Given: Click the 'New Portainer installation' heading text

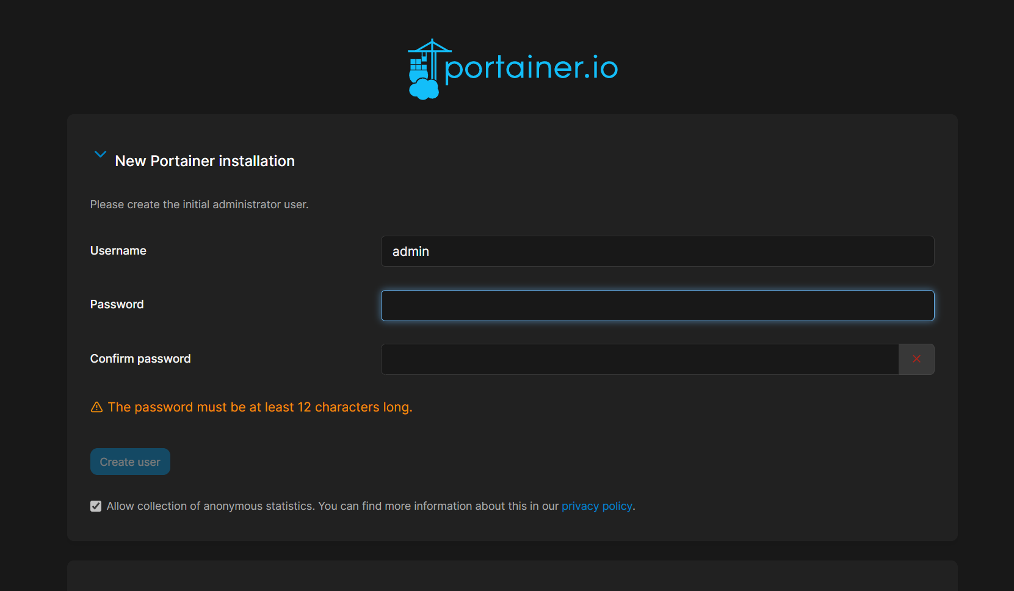Looking at the screenshot, I should coord(205,161).
